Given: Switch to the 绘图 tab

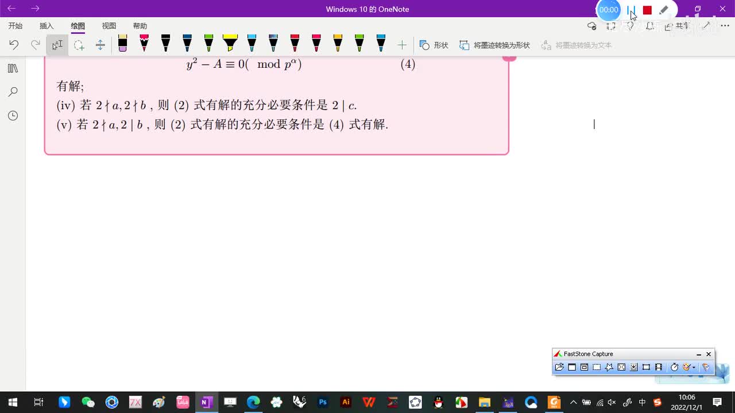Looking at the screenshot, I should coord(78,26).
